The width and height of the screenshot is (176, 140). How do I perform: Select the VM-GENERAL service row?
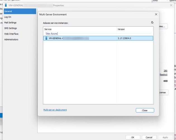[98, 38]
